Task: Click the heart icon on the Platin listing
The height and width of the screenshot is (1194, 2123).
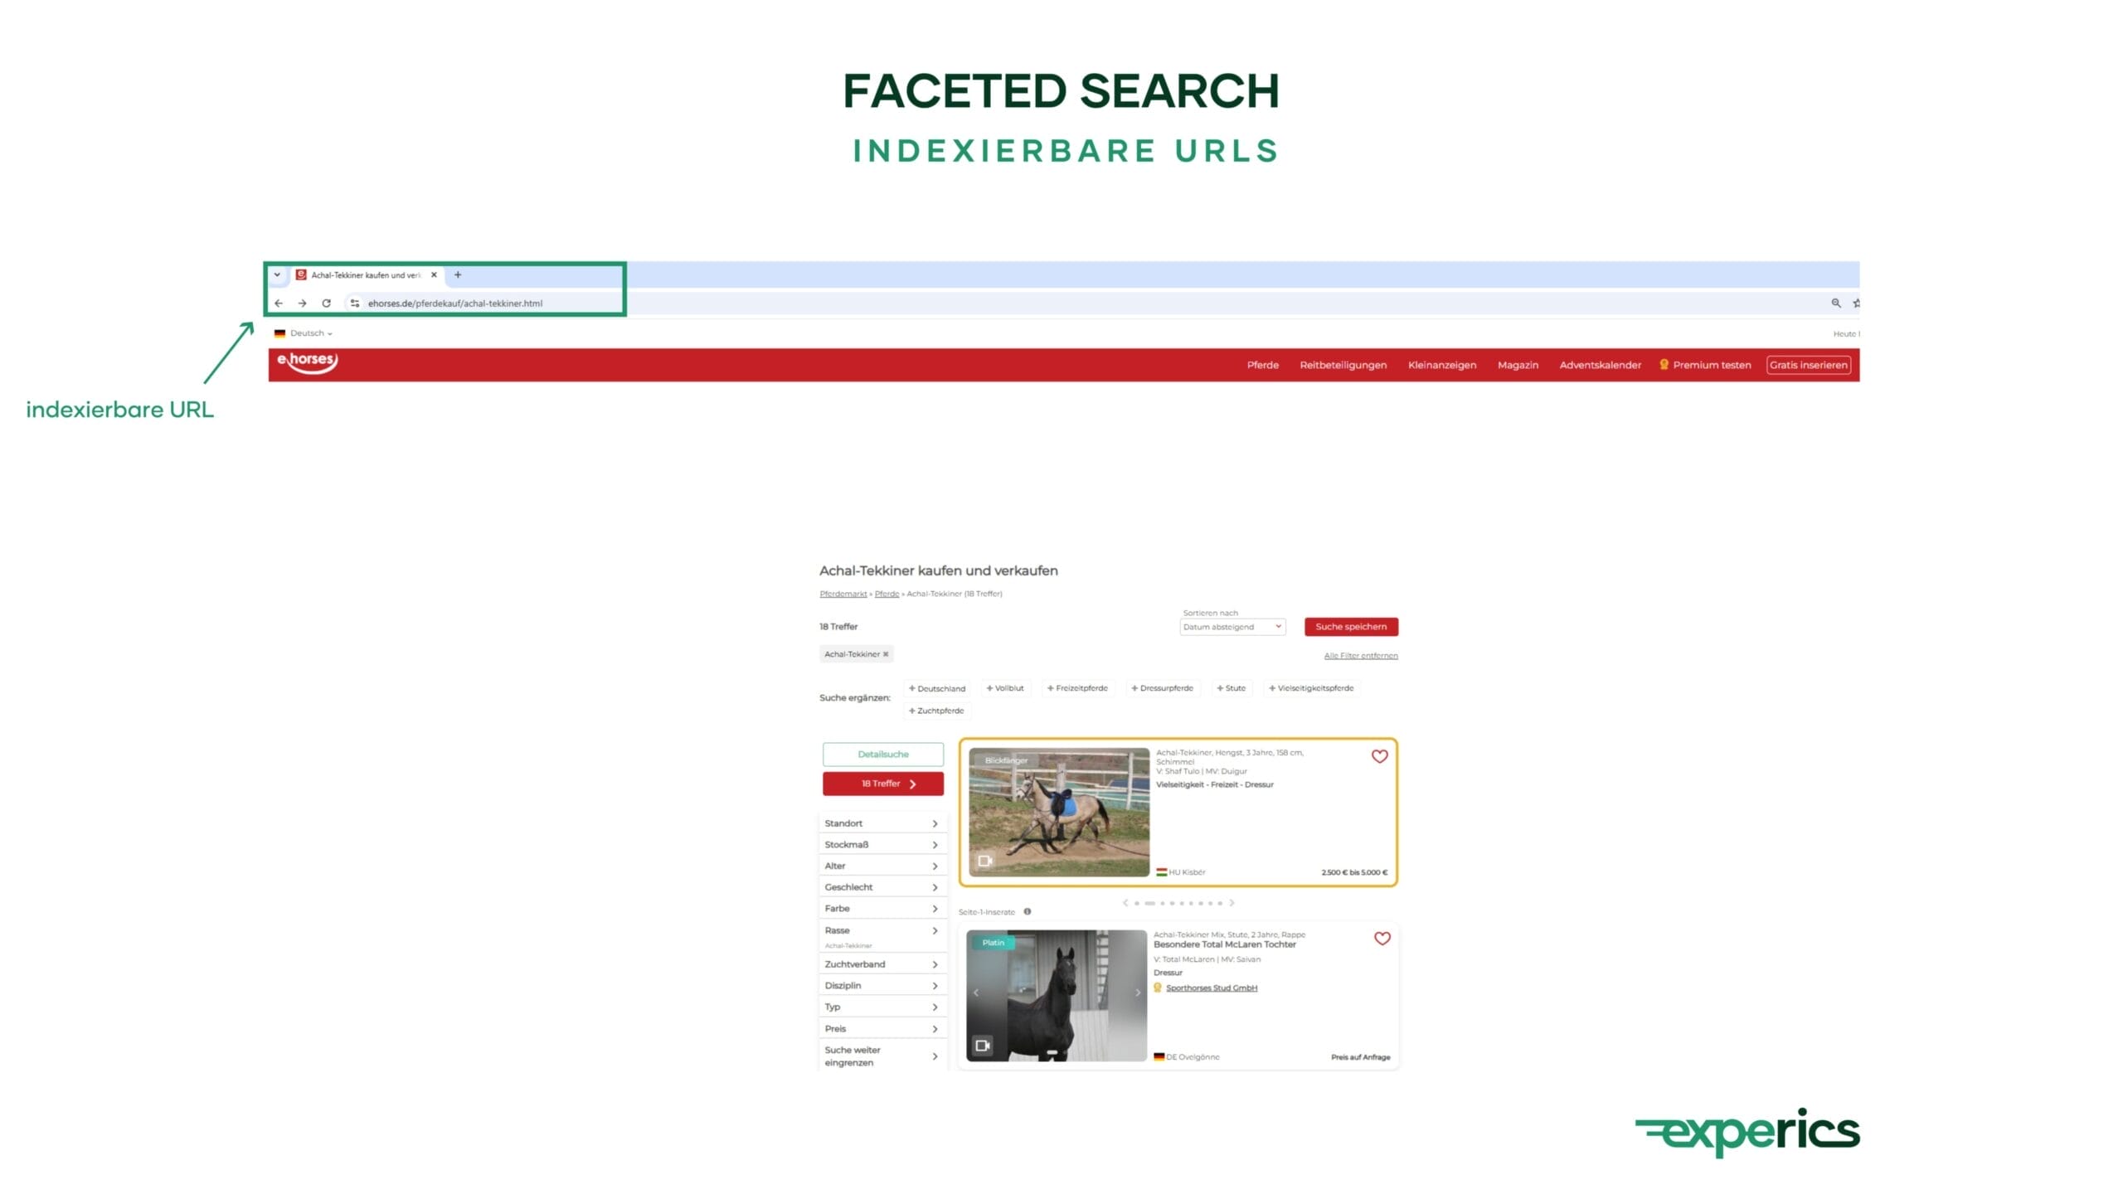Action: pos(1382,939)
